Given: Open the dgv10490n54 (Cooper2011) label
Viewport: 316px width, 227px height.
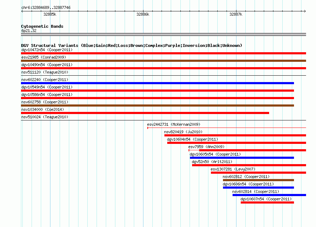Looking at the screenshot, I should coord(47,65).
